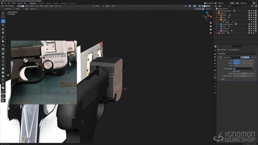Open the Mesh header menu

coord(41,6)
